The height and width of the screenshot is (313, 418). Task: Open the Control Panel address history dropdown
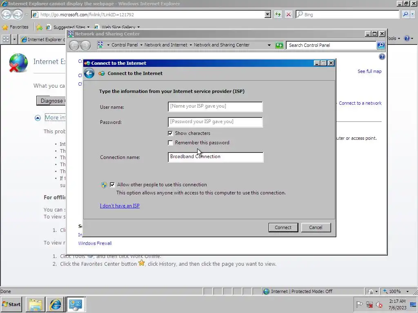[x=269, y=45]
